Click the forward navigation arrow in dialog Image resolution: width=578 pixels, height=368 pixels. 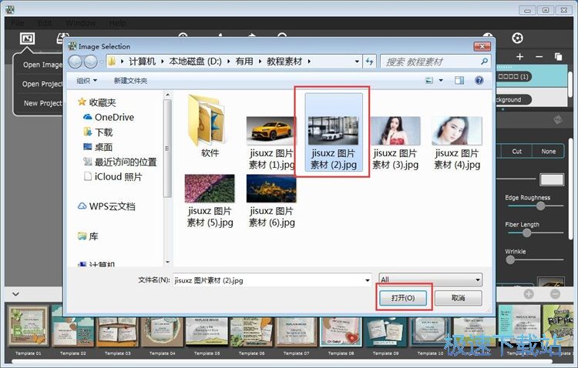(90, 62)
